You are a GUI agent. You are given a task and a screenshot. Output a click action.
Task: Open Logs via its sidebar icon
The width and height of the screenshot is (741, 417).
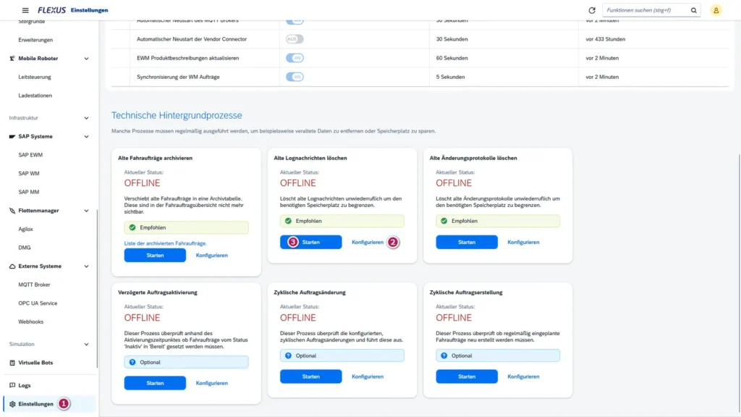(12, 385)
